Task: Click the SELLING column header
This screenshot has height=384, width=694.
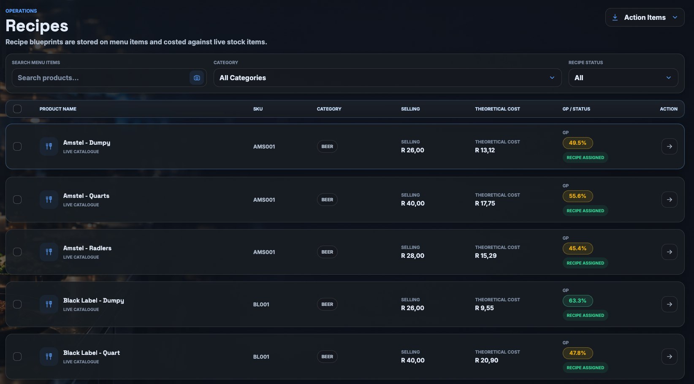Action: (x=410, y=109)
